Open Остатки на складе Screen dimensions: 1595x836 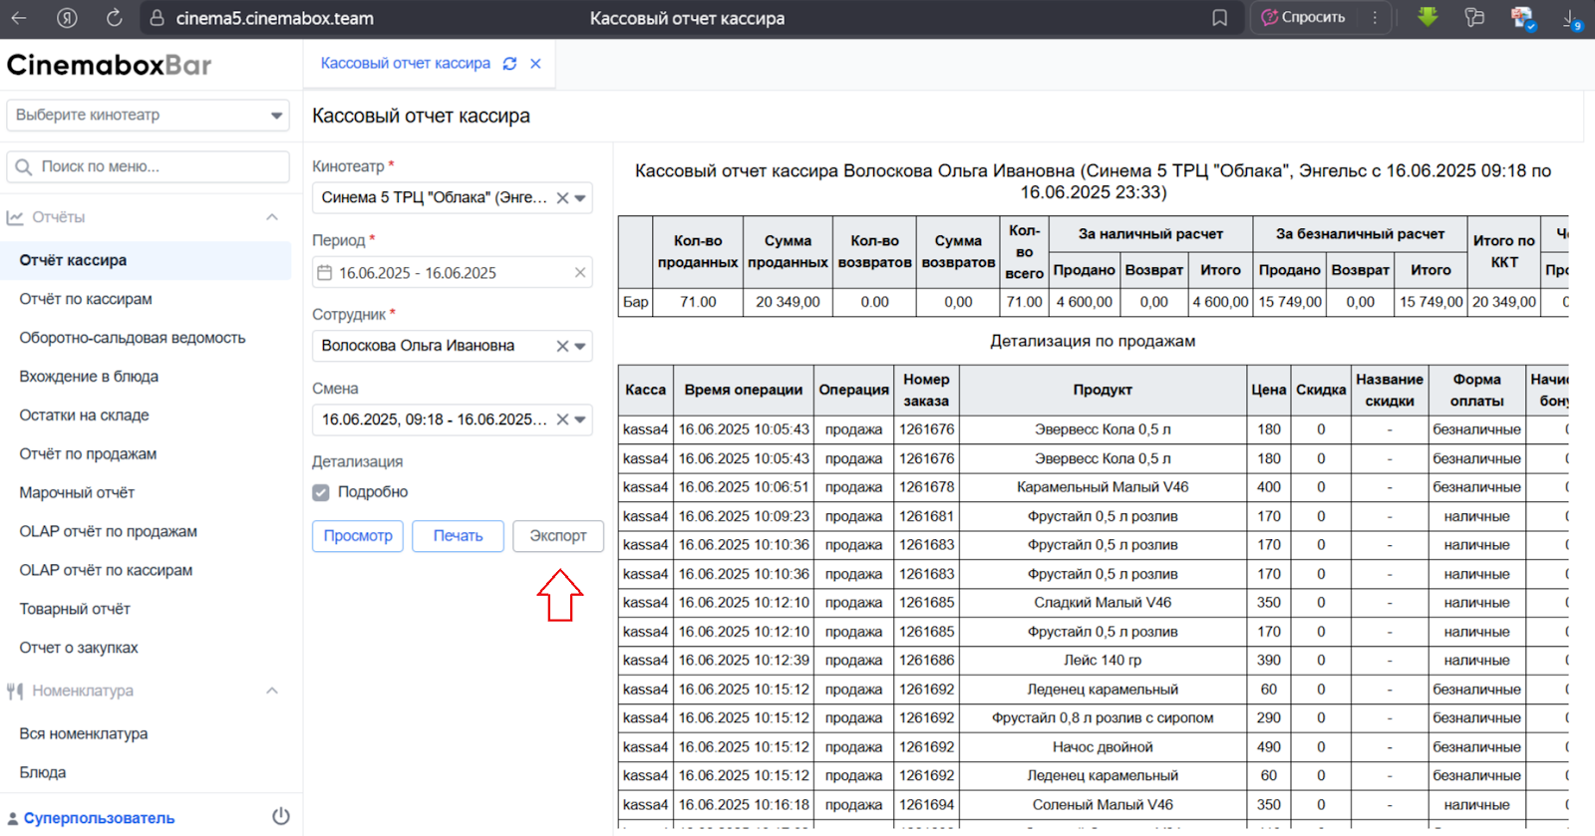[84, 416]
